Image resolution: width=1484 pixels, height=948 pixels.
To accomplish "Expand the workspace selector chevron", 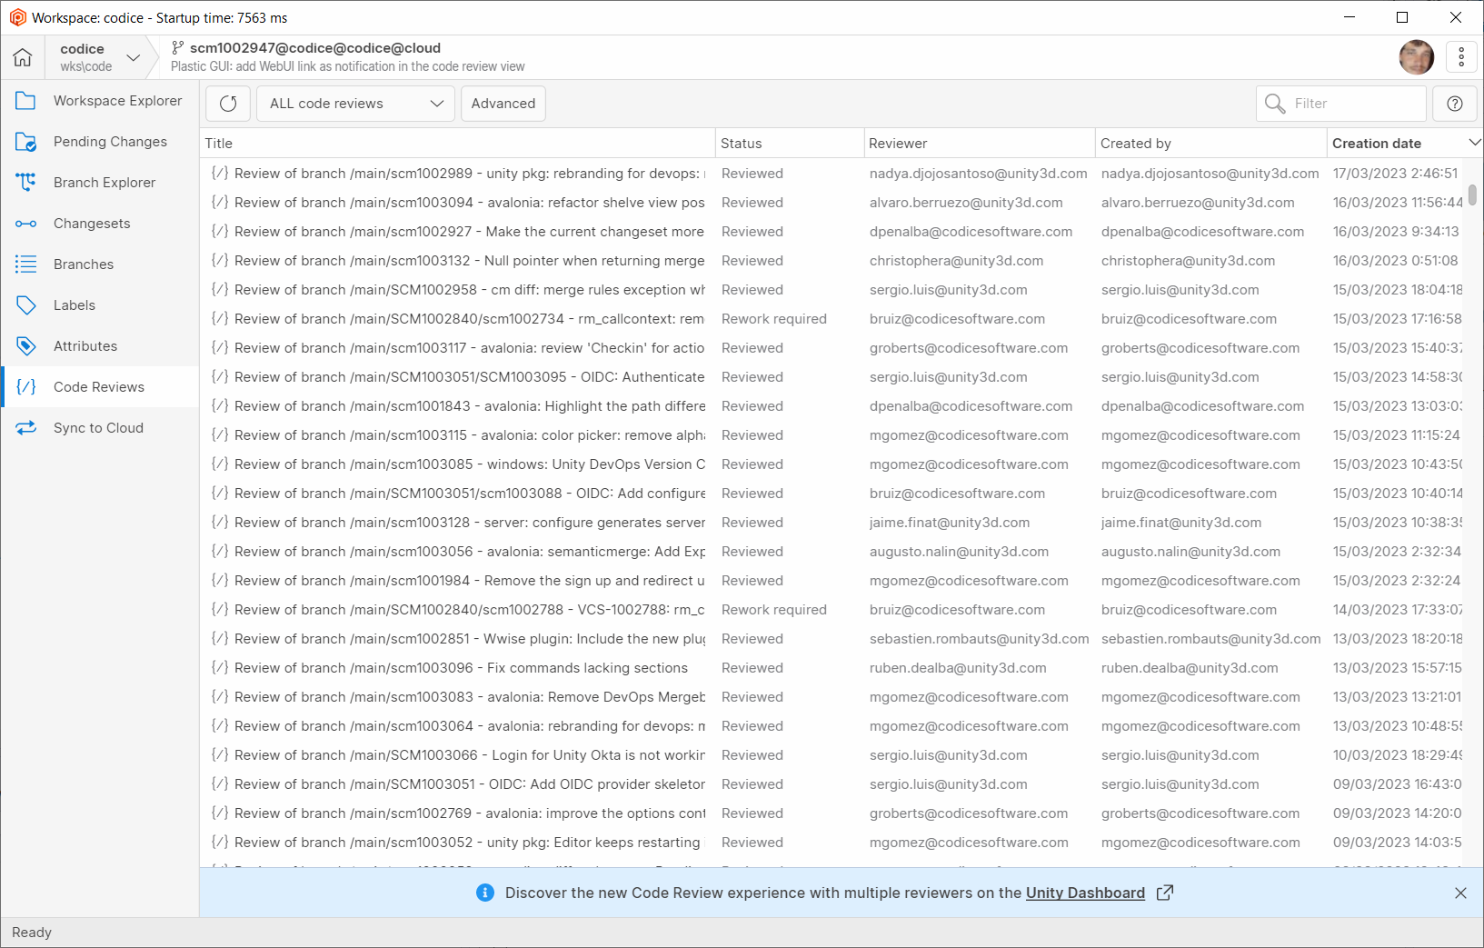I will pyautogui.click(x=134, y=56).
